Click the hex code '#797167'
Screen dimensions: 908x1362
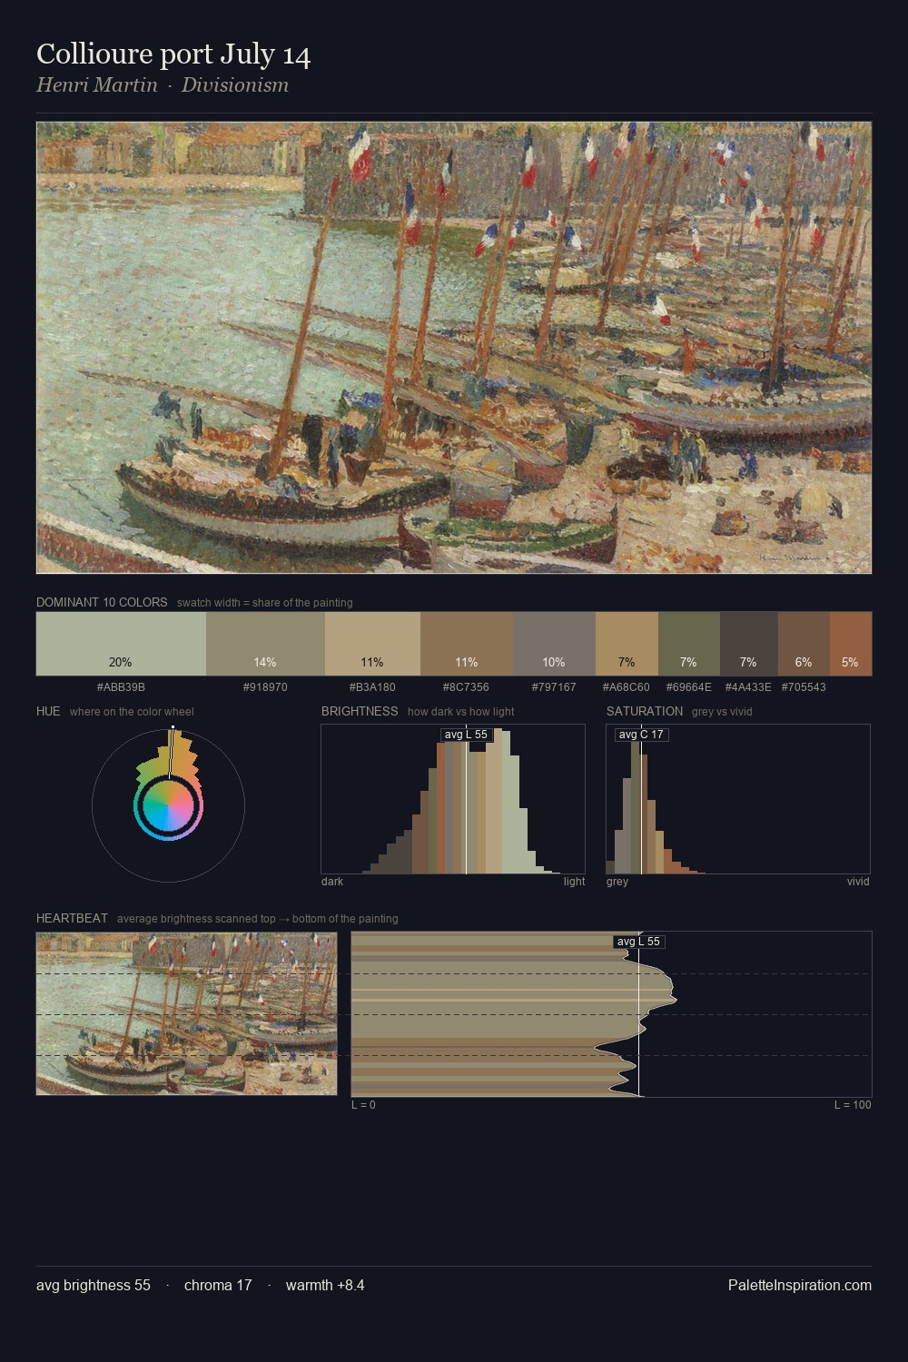click(553, 687)
